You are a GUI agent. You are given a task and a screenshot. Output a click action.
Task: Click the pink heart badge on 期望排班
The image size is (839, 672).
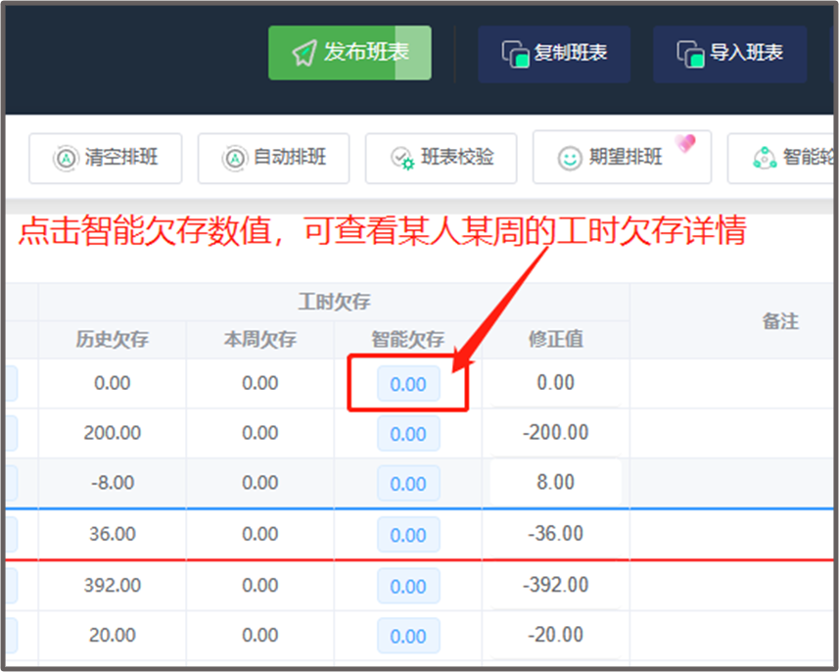coord(686,143)
